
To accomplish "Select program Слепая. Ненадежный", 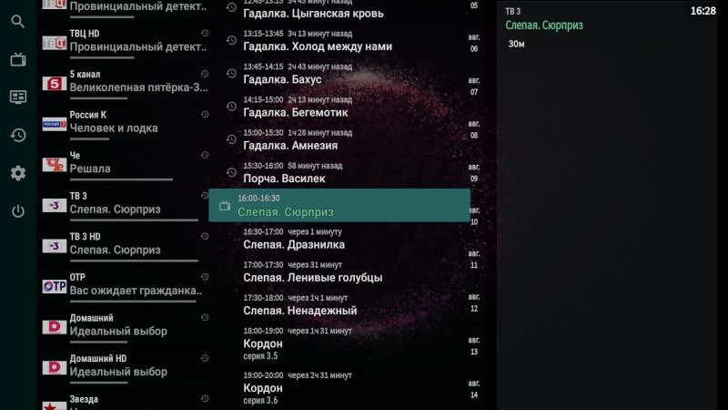I will coord(300,311).
